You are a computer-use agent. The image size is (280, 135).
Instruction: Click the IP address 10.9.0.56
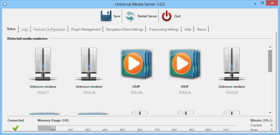(136, 93)
